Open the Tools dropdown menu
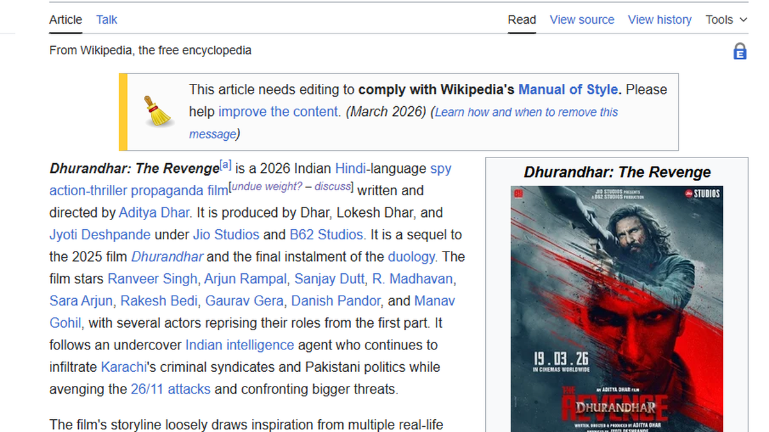The height and width of the screenshot is (432, 769). 726,20
